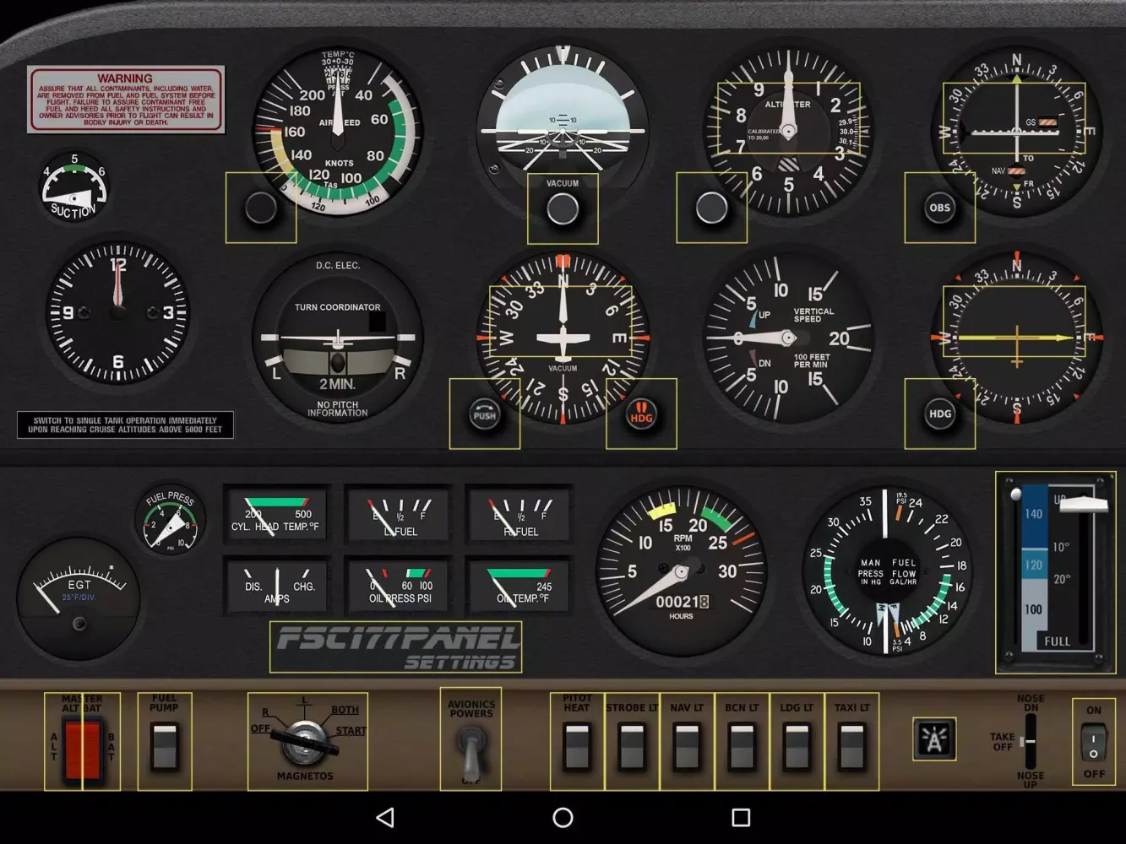1126x844 pixels.
Task: Toggle the red master ALT switch half
Action: point(63,741)
